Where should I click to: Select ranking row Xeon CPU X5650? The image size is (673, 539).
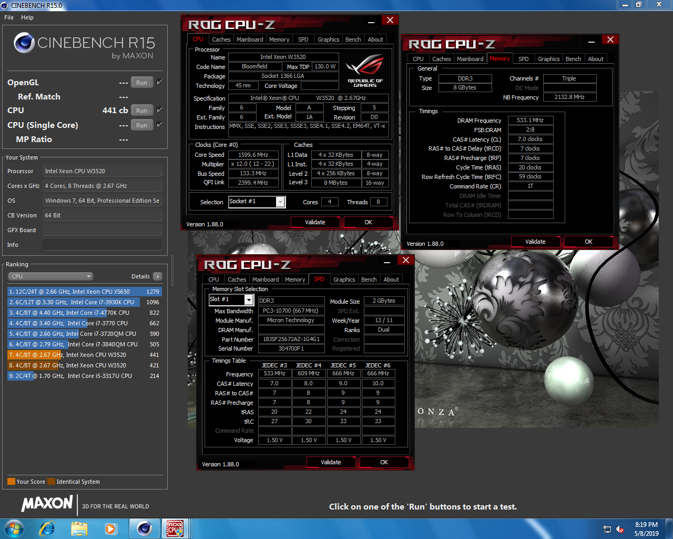[84, 292]
